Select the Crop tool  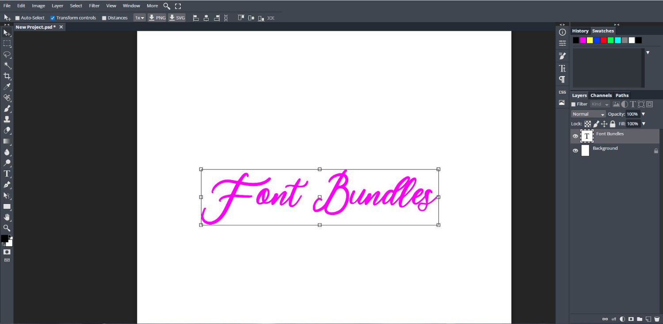pos(7,76)
